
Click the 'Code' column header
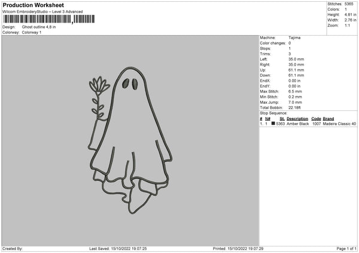[x=316, y=119]
